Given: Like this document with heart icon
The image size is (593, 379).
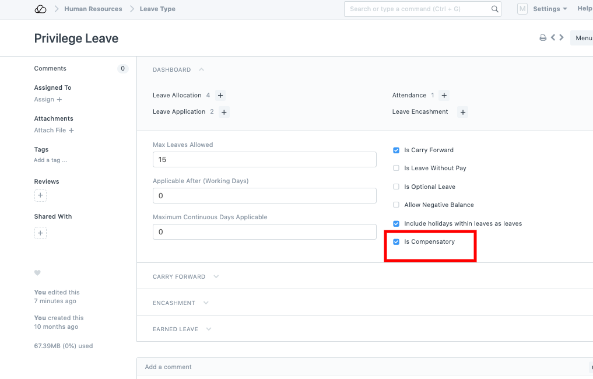Looking at the screenshot, I should pyautogui.click(x=37, y=273).
